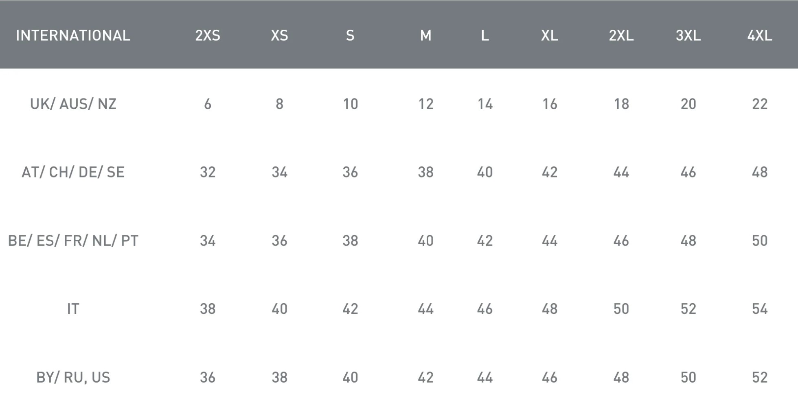Click the M size column header
Screen dimensions: 798x418
[425, 35]
